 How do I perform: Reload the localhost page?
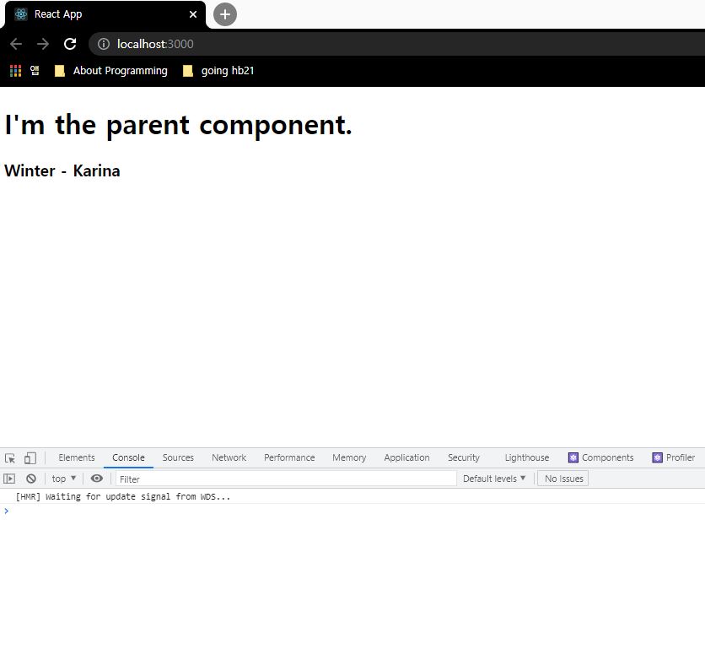pyautogui.click(x=70, y=44)
